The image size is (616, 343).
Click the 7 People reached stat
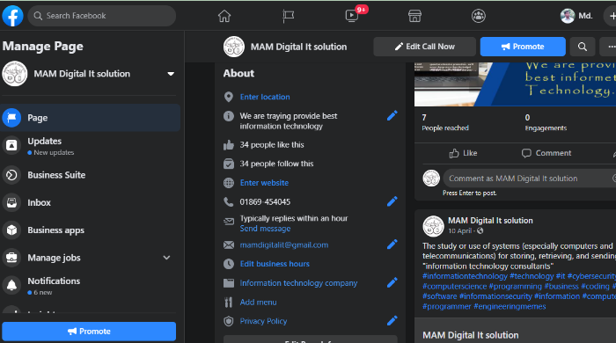pos(445,122)
